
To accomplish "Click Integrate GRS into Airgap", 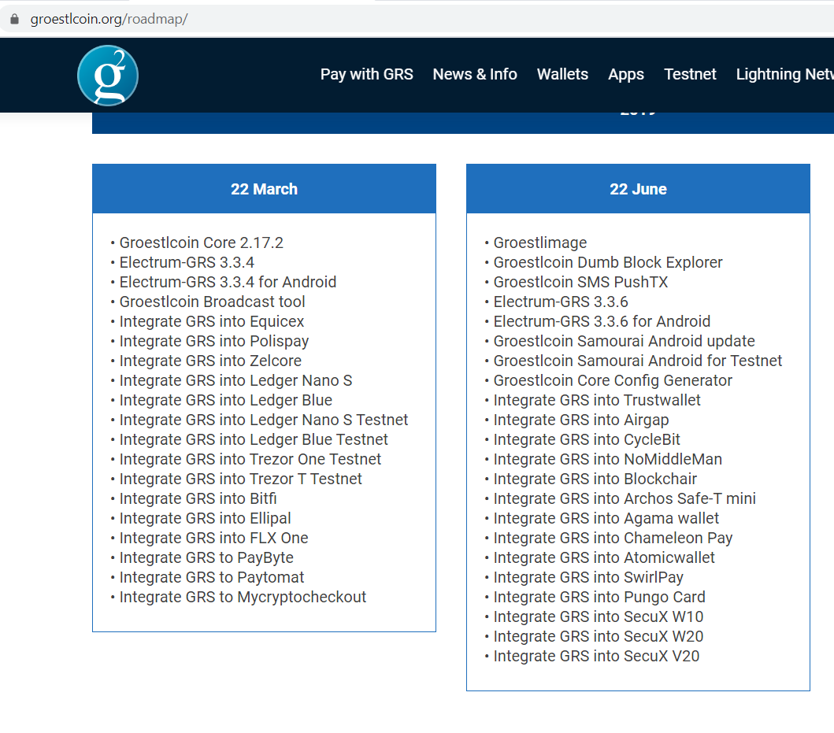I will coord(581,420).
